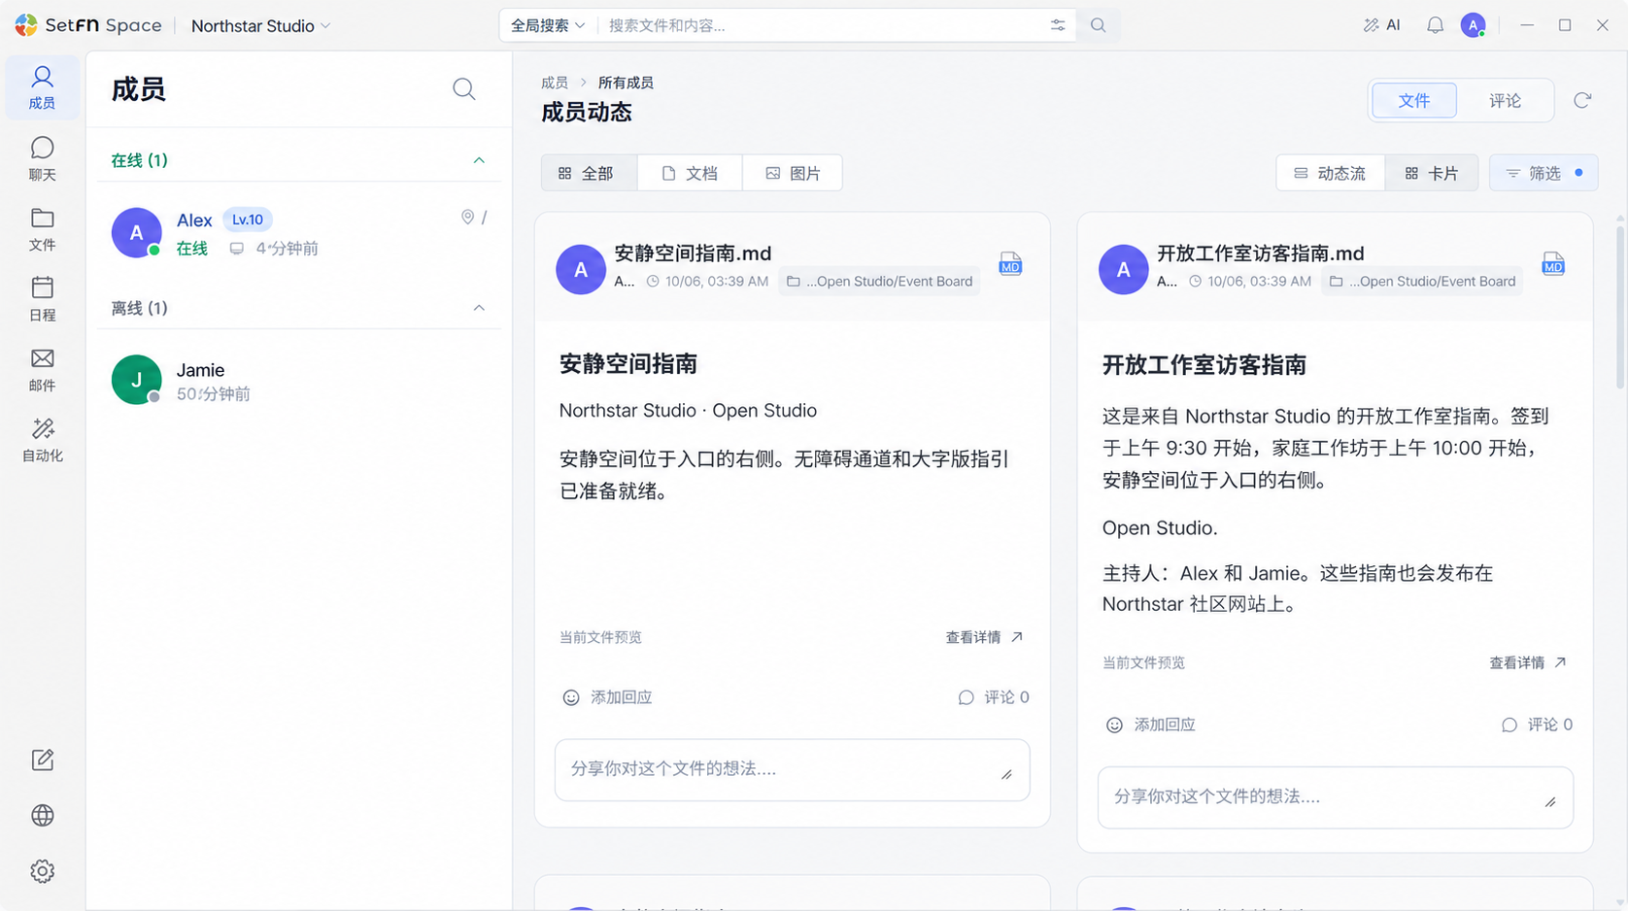
Task: Open settings gear in sidebar
Action: tap(42, 871)
